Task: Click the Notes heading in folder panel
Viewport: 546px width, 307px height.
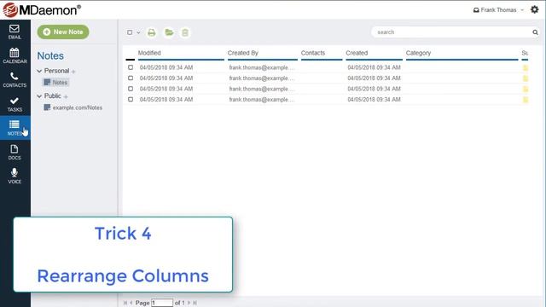Action: [50, 55]
